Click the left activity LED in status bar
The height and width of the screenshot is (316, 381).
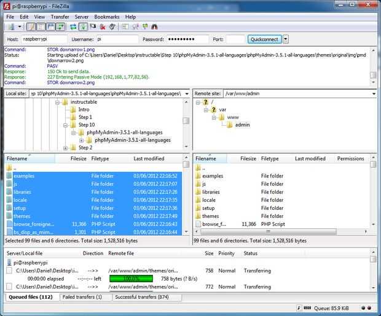coord(363,308)
